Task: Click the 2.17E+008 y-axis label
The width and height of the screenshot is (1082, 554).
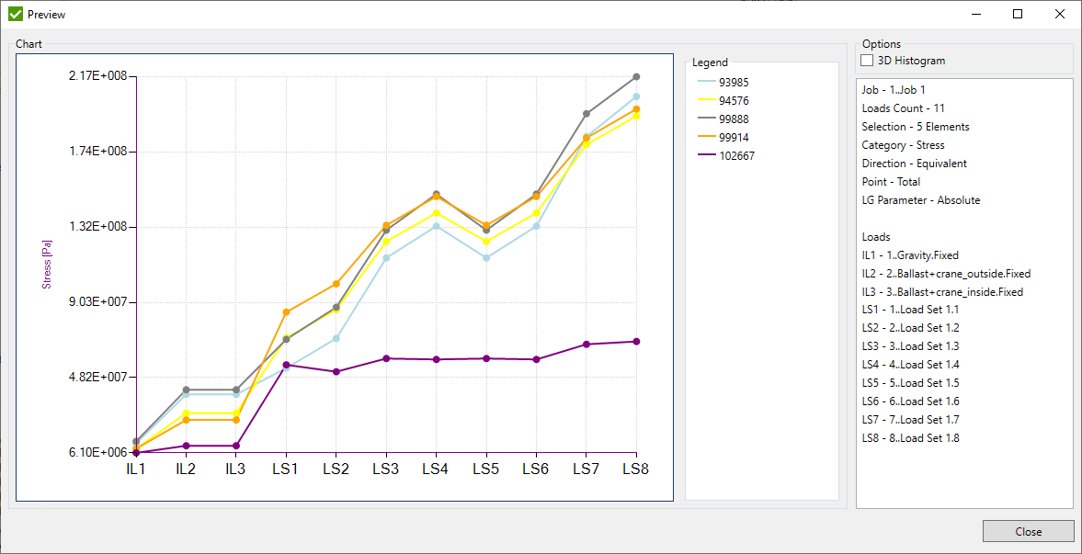Action: coord(96,75)
